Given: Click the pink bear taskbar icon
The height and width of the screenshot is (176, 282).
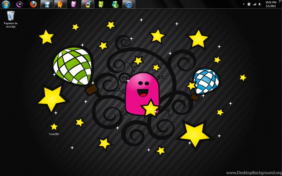Looking at the screenshot, I should pyautogui.click(x=74, y=4).
